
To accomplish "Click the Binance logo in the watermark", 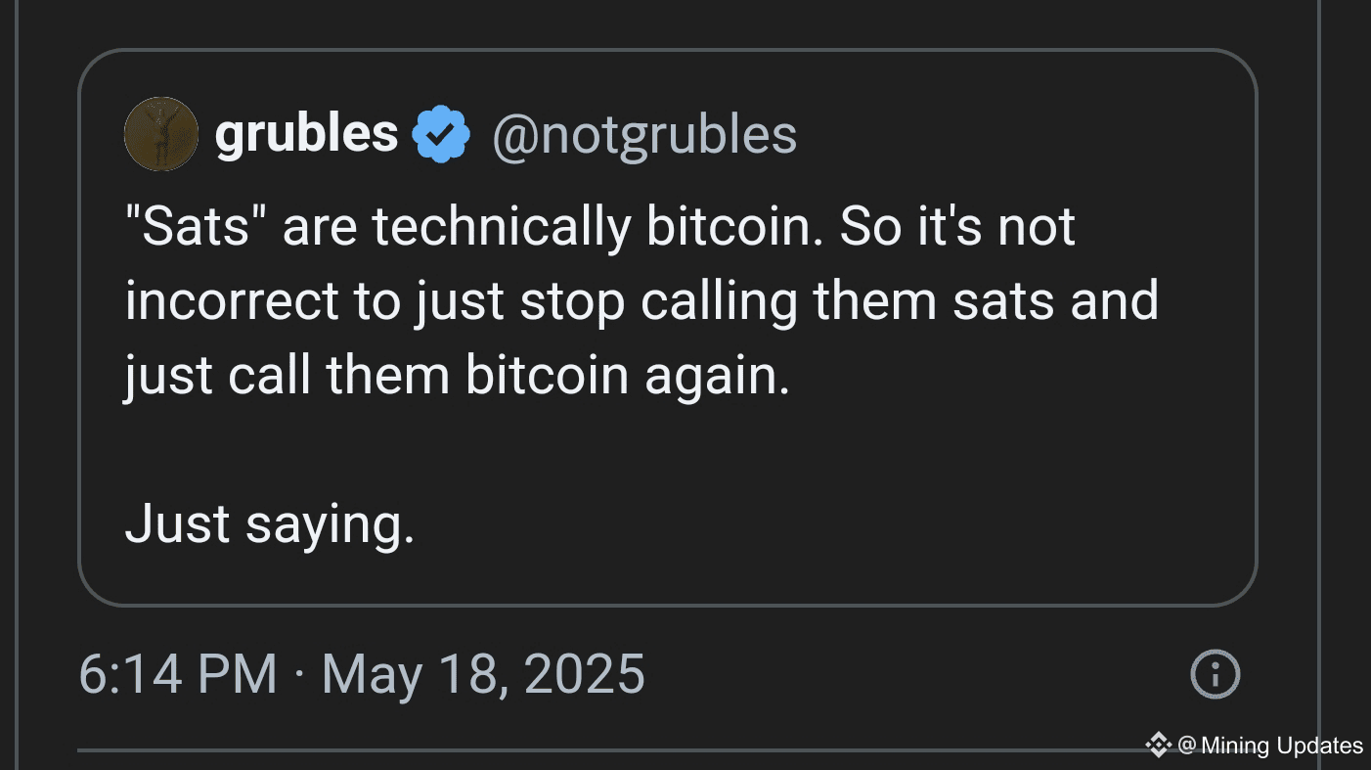I will pos(1159,745).
